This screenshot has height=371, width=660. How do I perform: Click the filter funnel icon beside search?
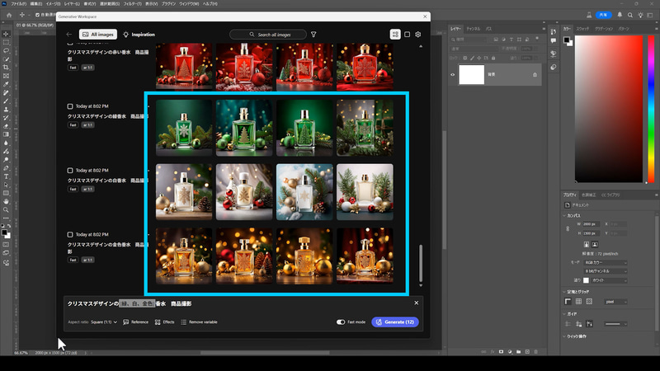pyautogui.click(x=314, y=35)
